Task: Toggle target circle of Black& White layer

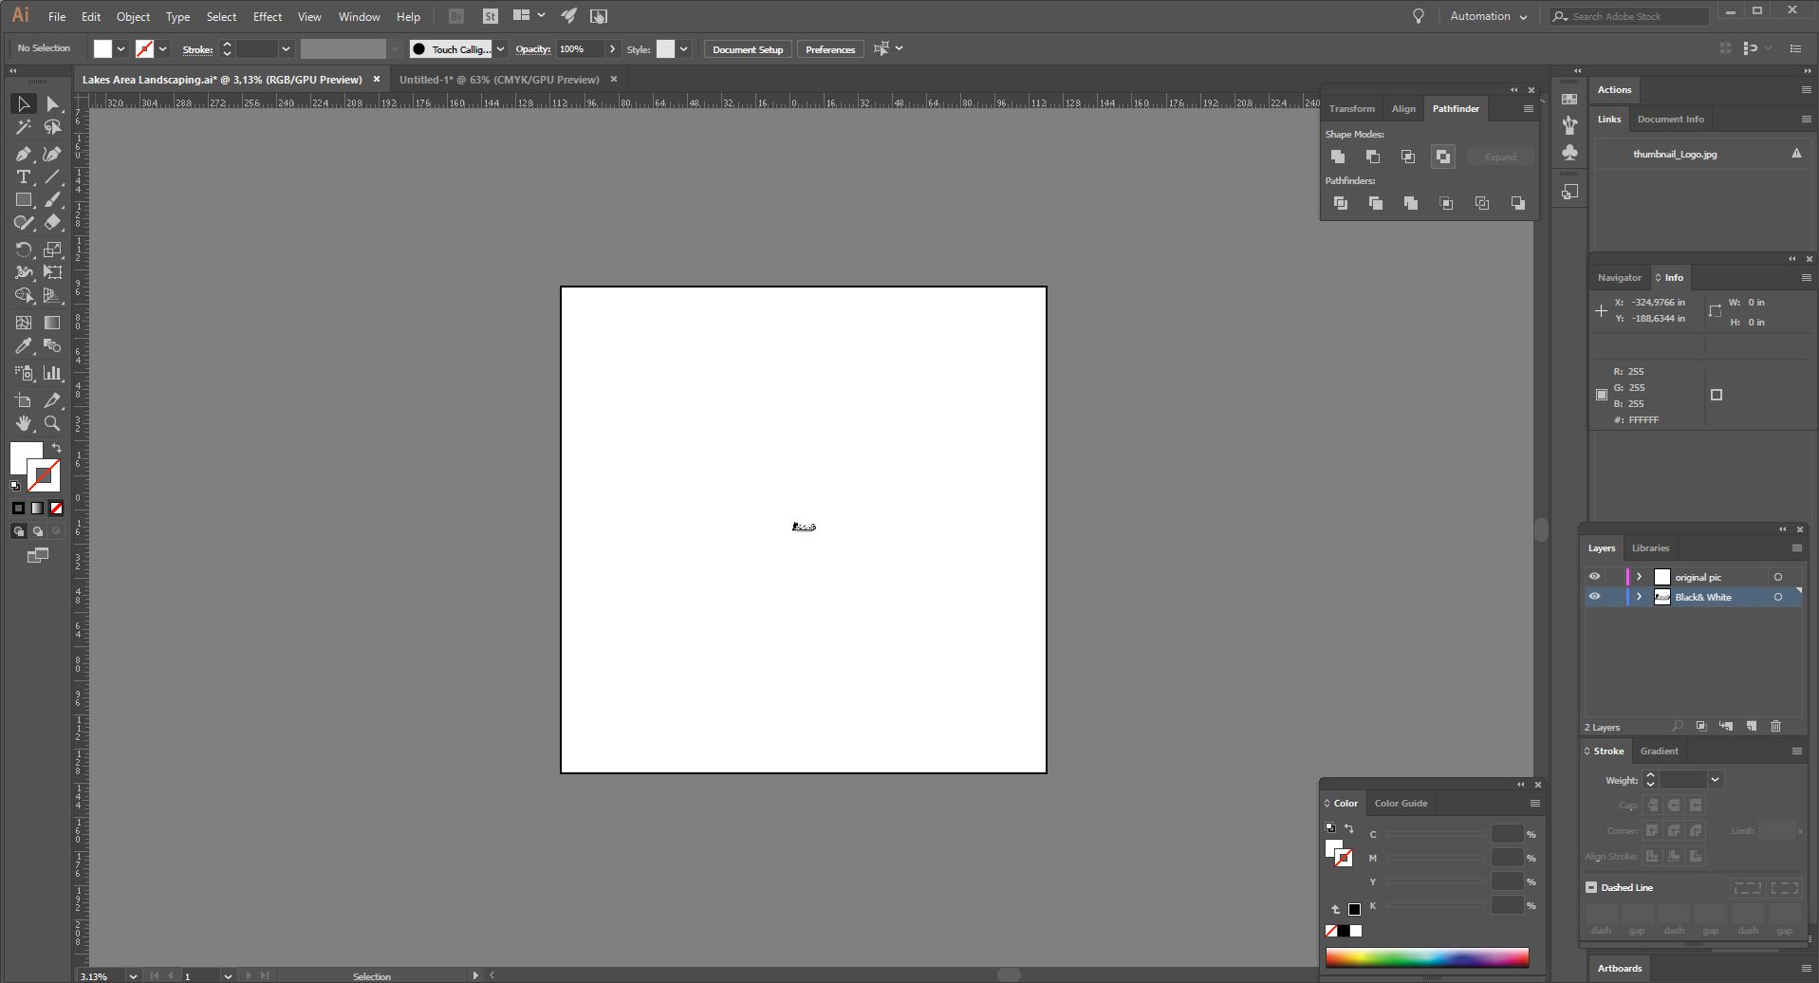Action: click(1778, 597)
